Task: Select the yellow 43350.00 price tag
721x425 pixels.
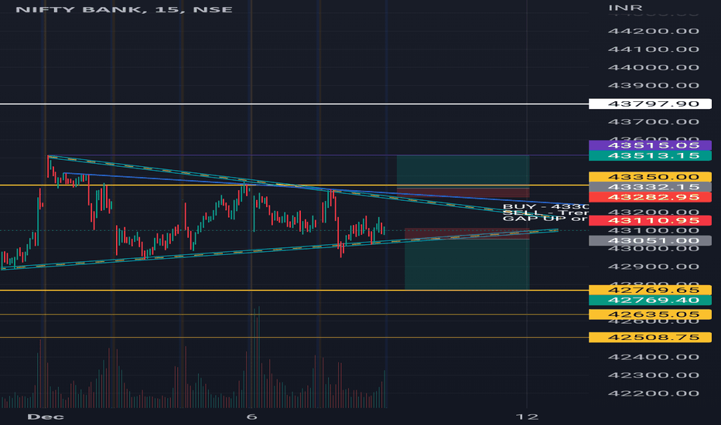Action: [x=650, y=177]
